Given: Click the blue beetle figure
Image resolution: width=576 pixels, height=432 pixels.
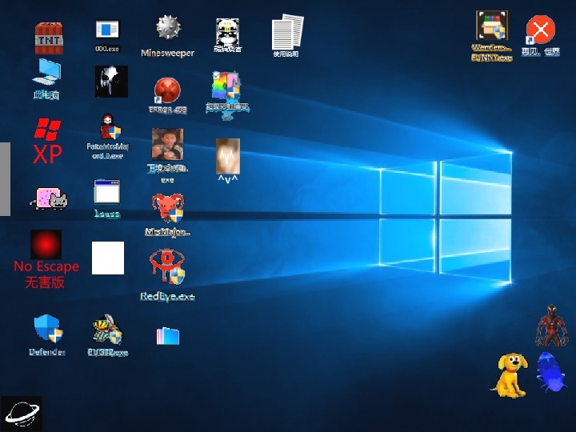Looking at the screenshot, I should point(550,372).
